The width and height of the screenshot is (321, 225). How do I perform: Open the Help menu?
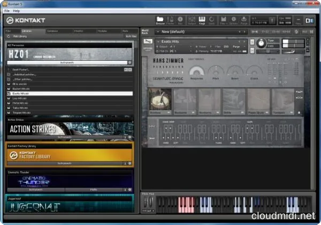click(17, 11)
